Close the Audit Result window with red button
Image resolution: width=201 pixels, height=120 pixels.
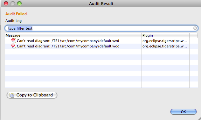pos(6,4)
